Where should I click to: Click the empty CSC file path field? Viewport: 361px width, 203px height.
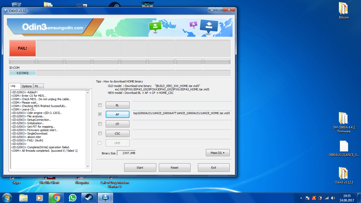coord(182,133)
